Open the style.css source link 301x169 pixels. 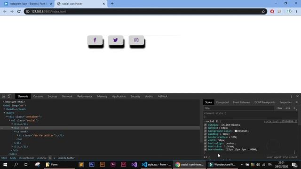pos(280,122)
